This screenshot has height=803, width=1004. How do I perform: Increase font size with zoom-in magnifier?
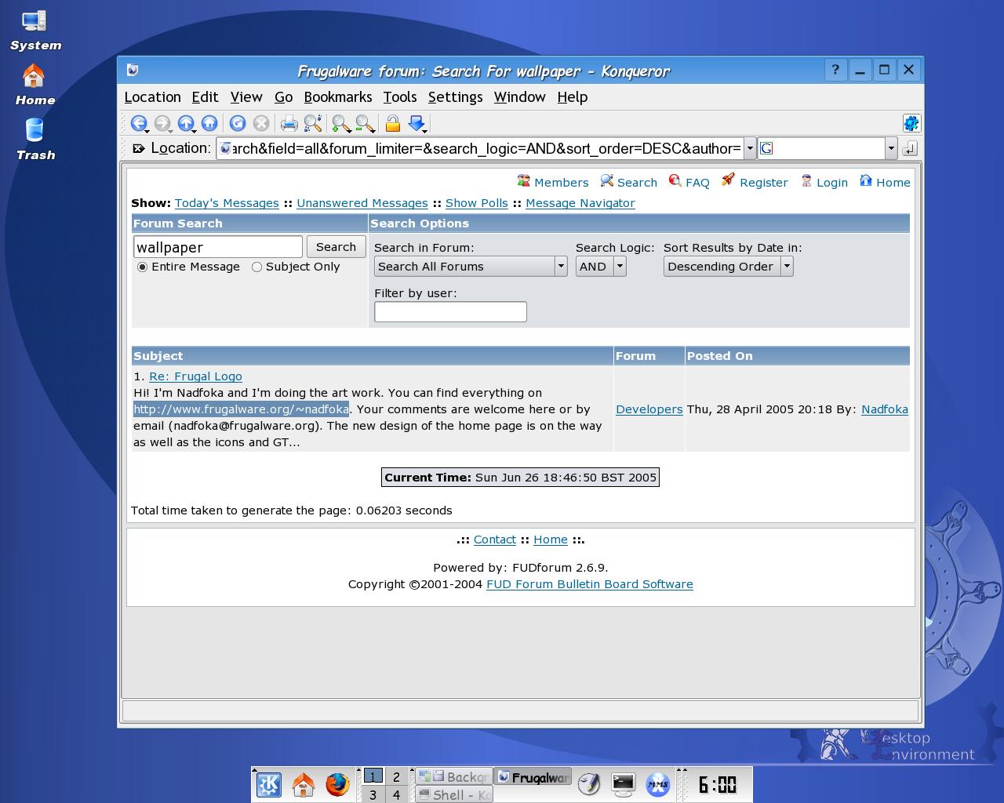coord(341,123)
